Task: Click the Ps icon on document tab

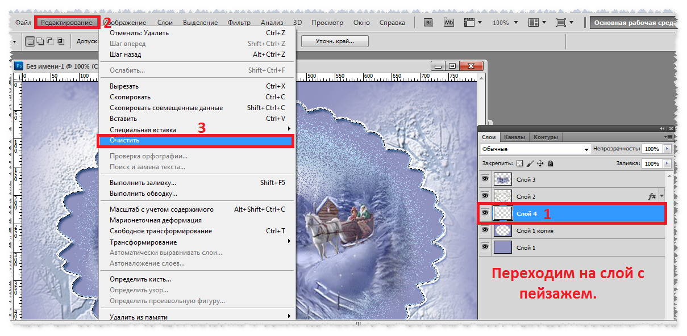Action: tap(19, 66)
